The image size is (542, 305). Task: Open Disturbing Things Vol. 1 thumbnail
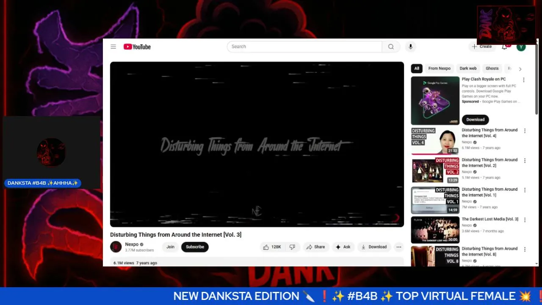[435, 200]
